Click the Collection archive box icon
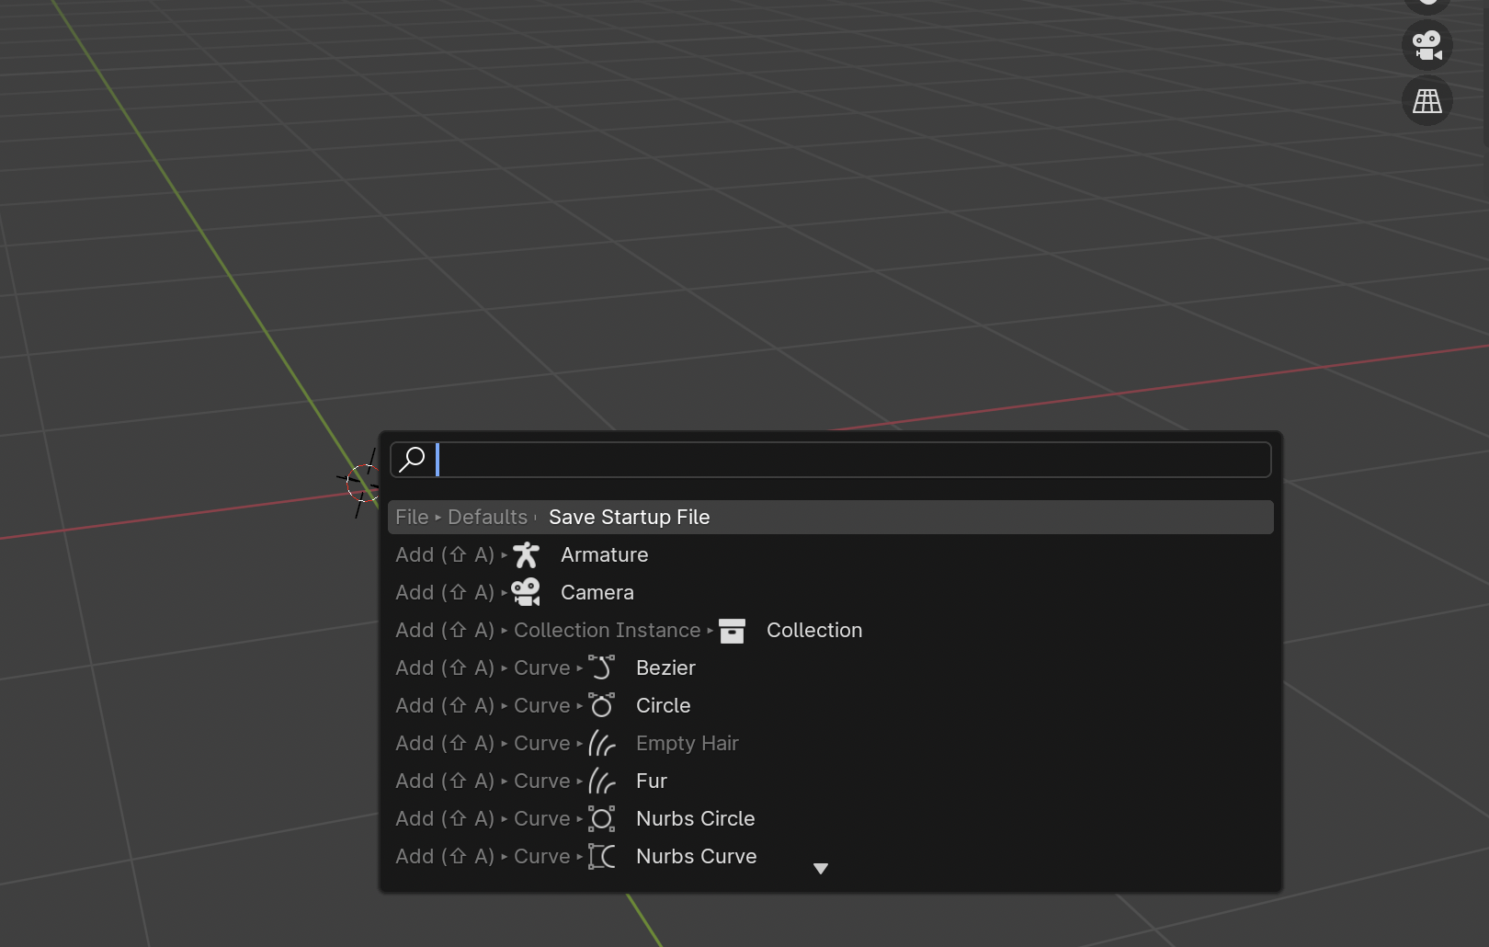This screenshot has height=947, width=1489. tap(732, 631)
